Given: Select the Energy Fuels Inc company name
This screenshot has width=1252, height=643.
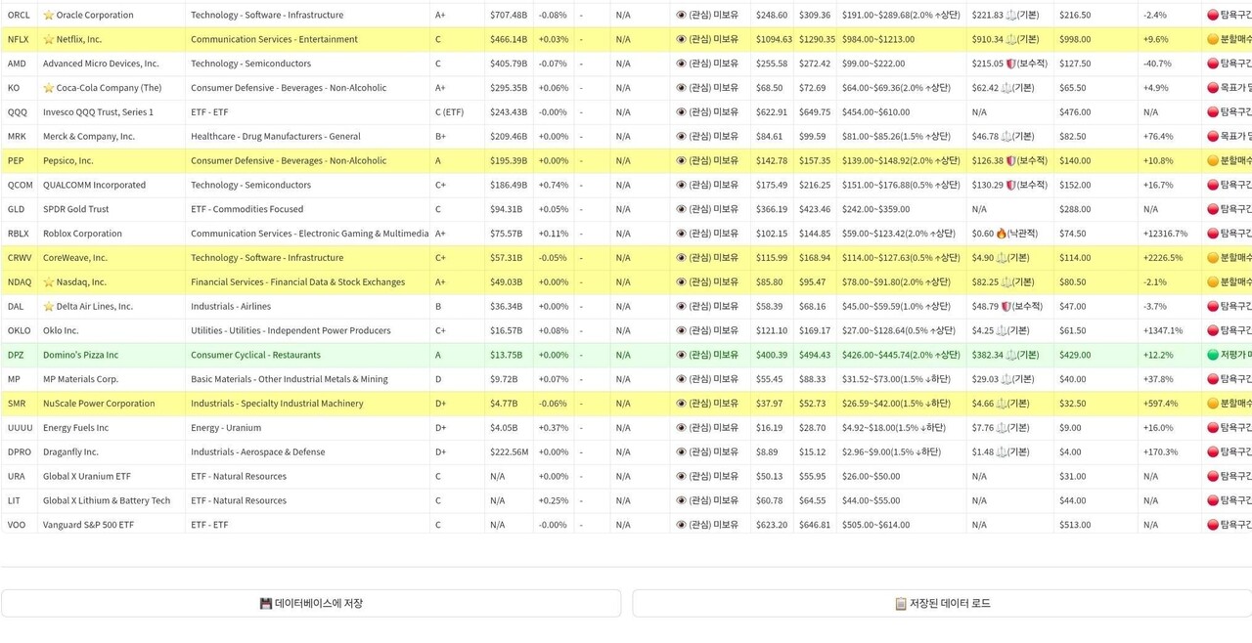Looking at the screenshot, I should (x=76, y=428).
